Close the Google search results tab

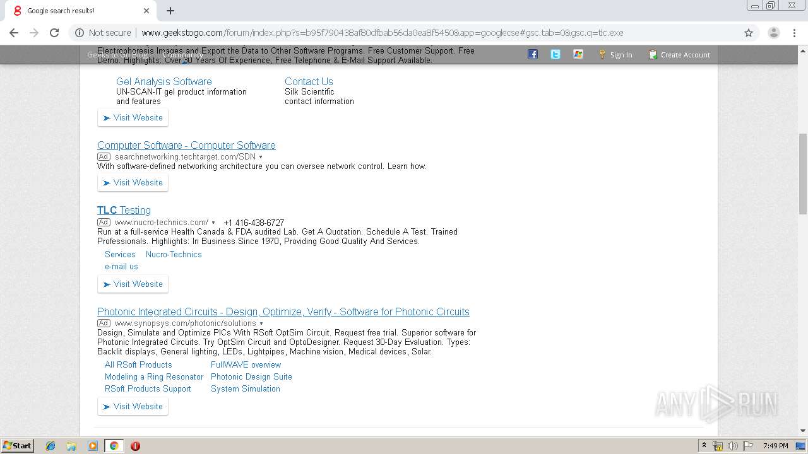[146, 11]
